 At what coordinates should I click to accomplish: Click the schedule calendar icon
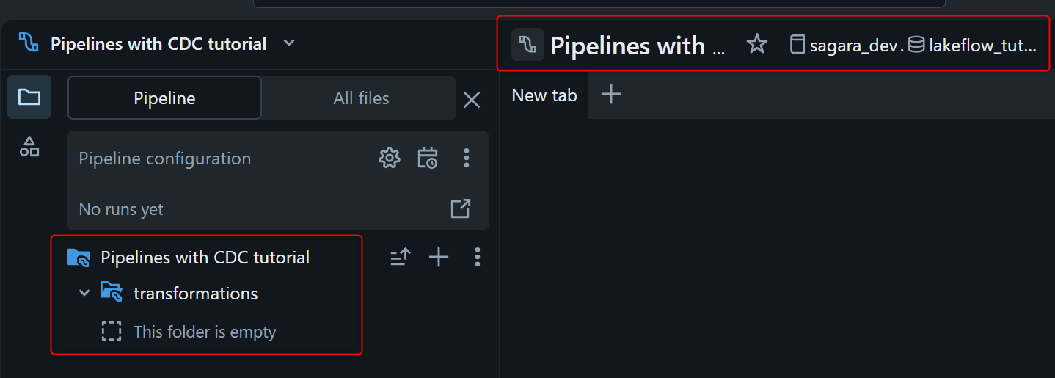428,158
